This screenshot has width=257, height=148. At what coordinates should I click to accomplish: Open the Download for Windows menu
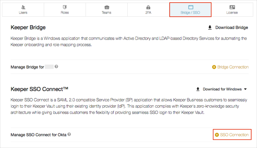tap(222, 89)
